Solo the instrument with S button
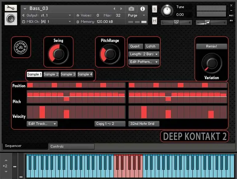Screen dimensions: 237x179 154,9
